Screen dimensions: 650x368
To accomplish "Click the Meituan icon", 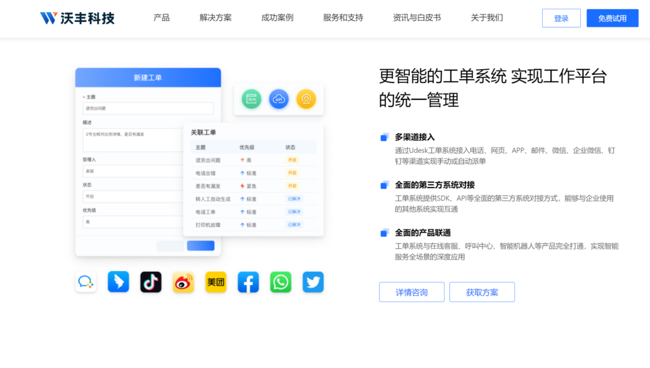I will pos(215,282).
